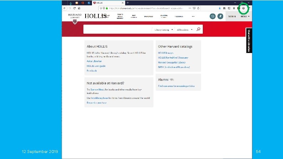Image resolution: width=283 pixels, height=159 pixels.
Task: Reload the page with the refresh icon
Action: (74, 8)
